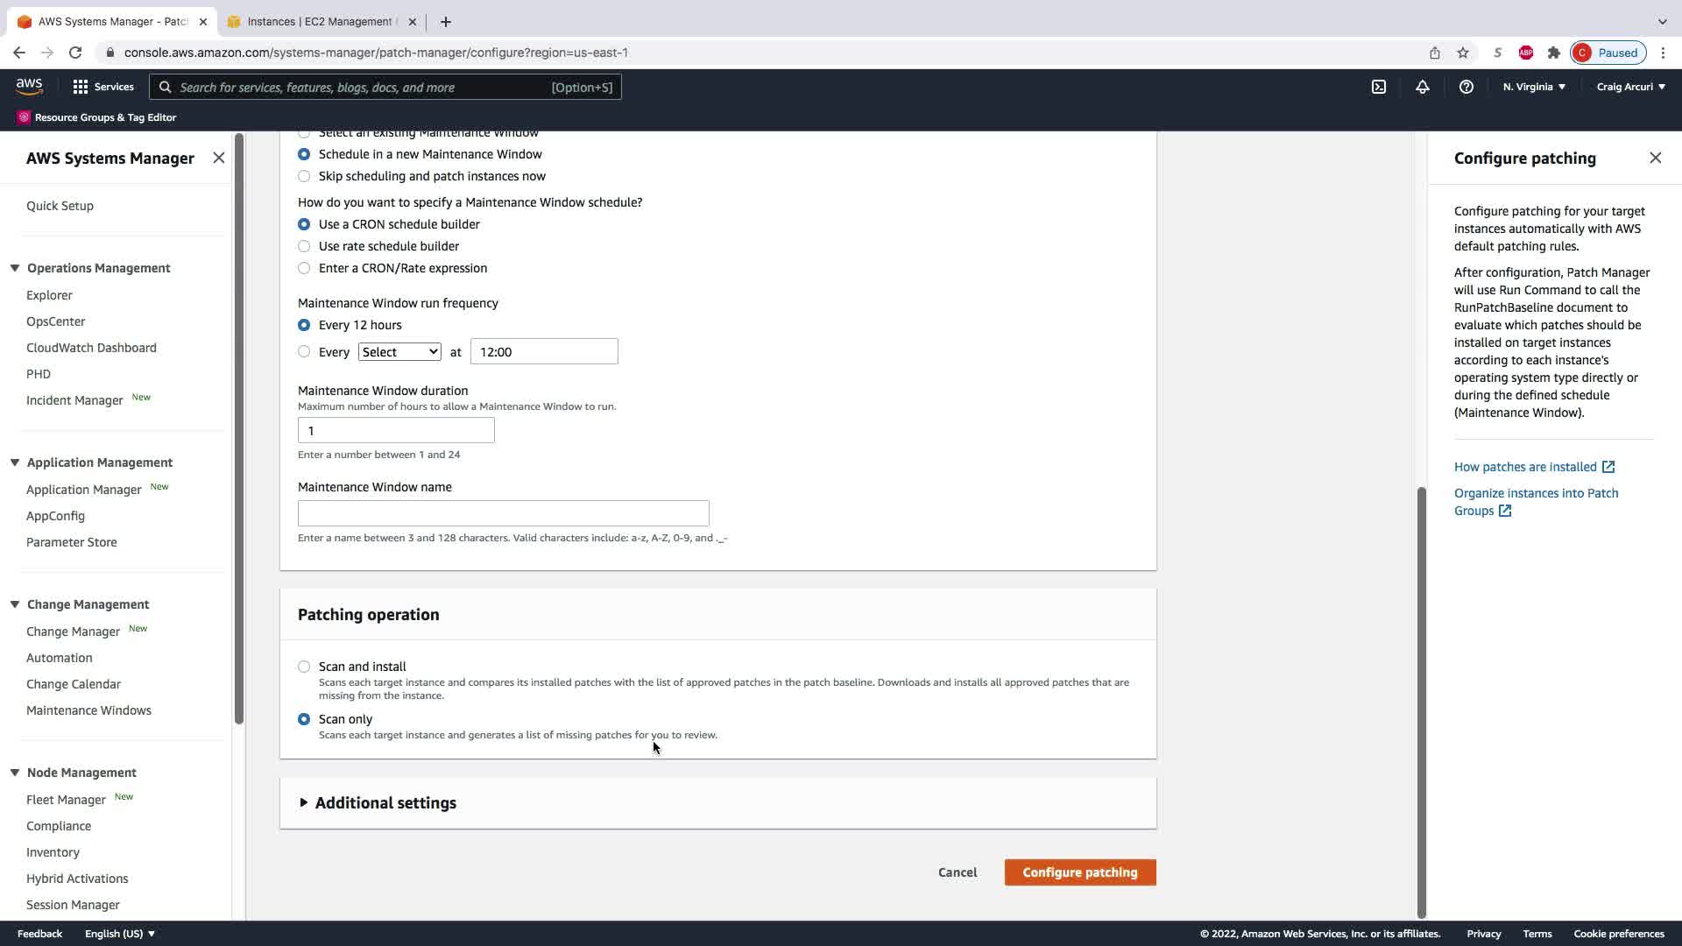
Task: Open AWS CloudShell terminal icon
Action: pos(1379,87)
